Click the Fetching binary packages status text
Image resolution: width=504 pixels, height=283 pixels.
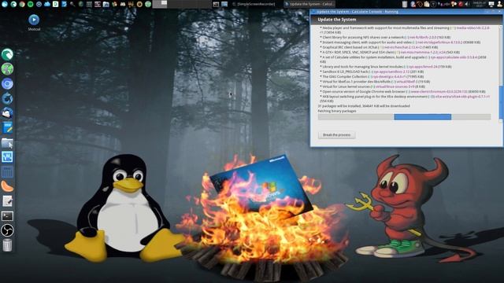coord(337,111)
